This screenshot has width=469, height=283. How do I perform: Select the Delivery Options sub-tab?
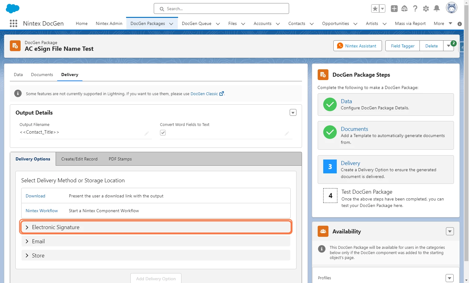(33, 159)
